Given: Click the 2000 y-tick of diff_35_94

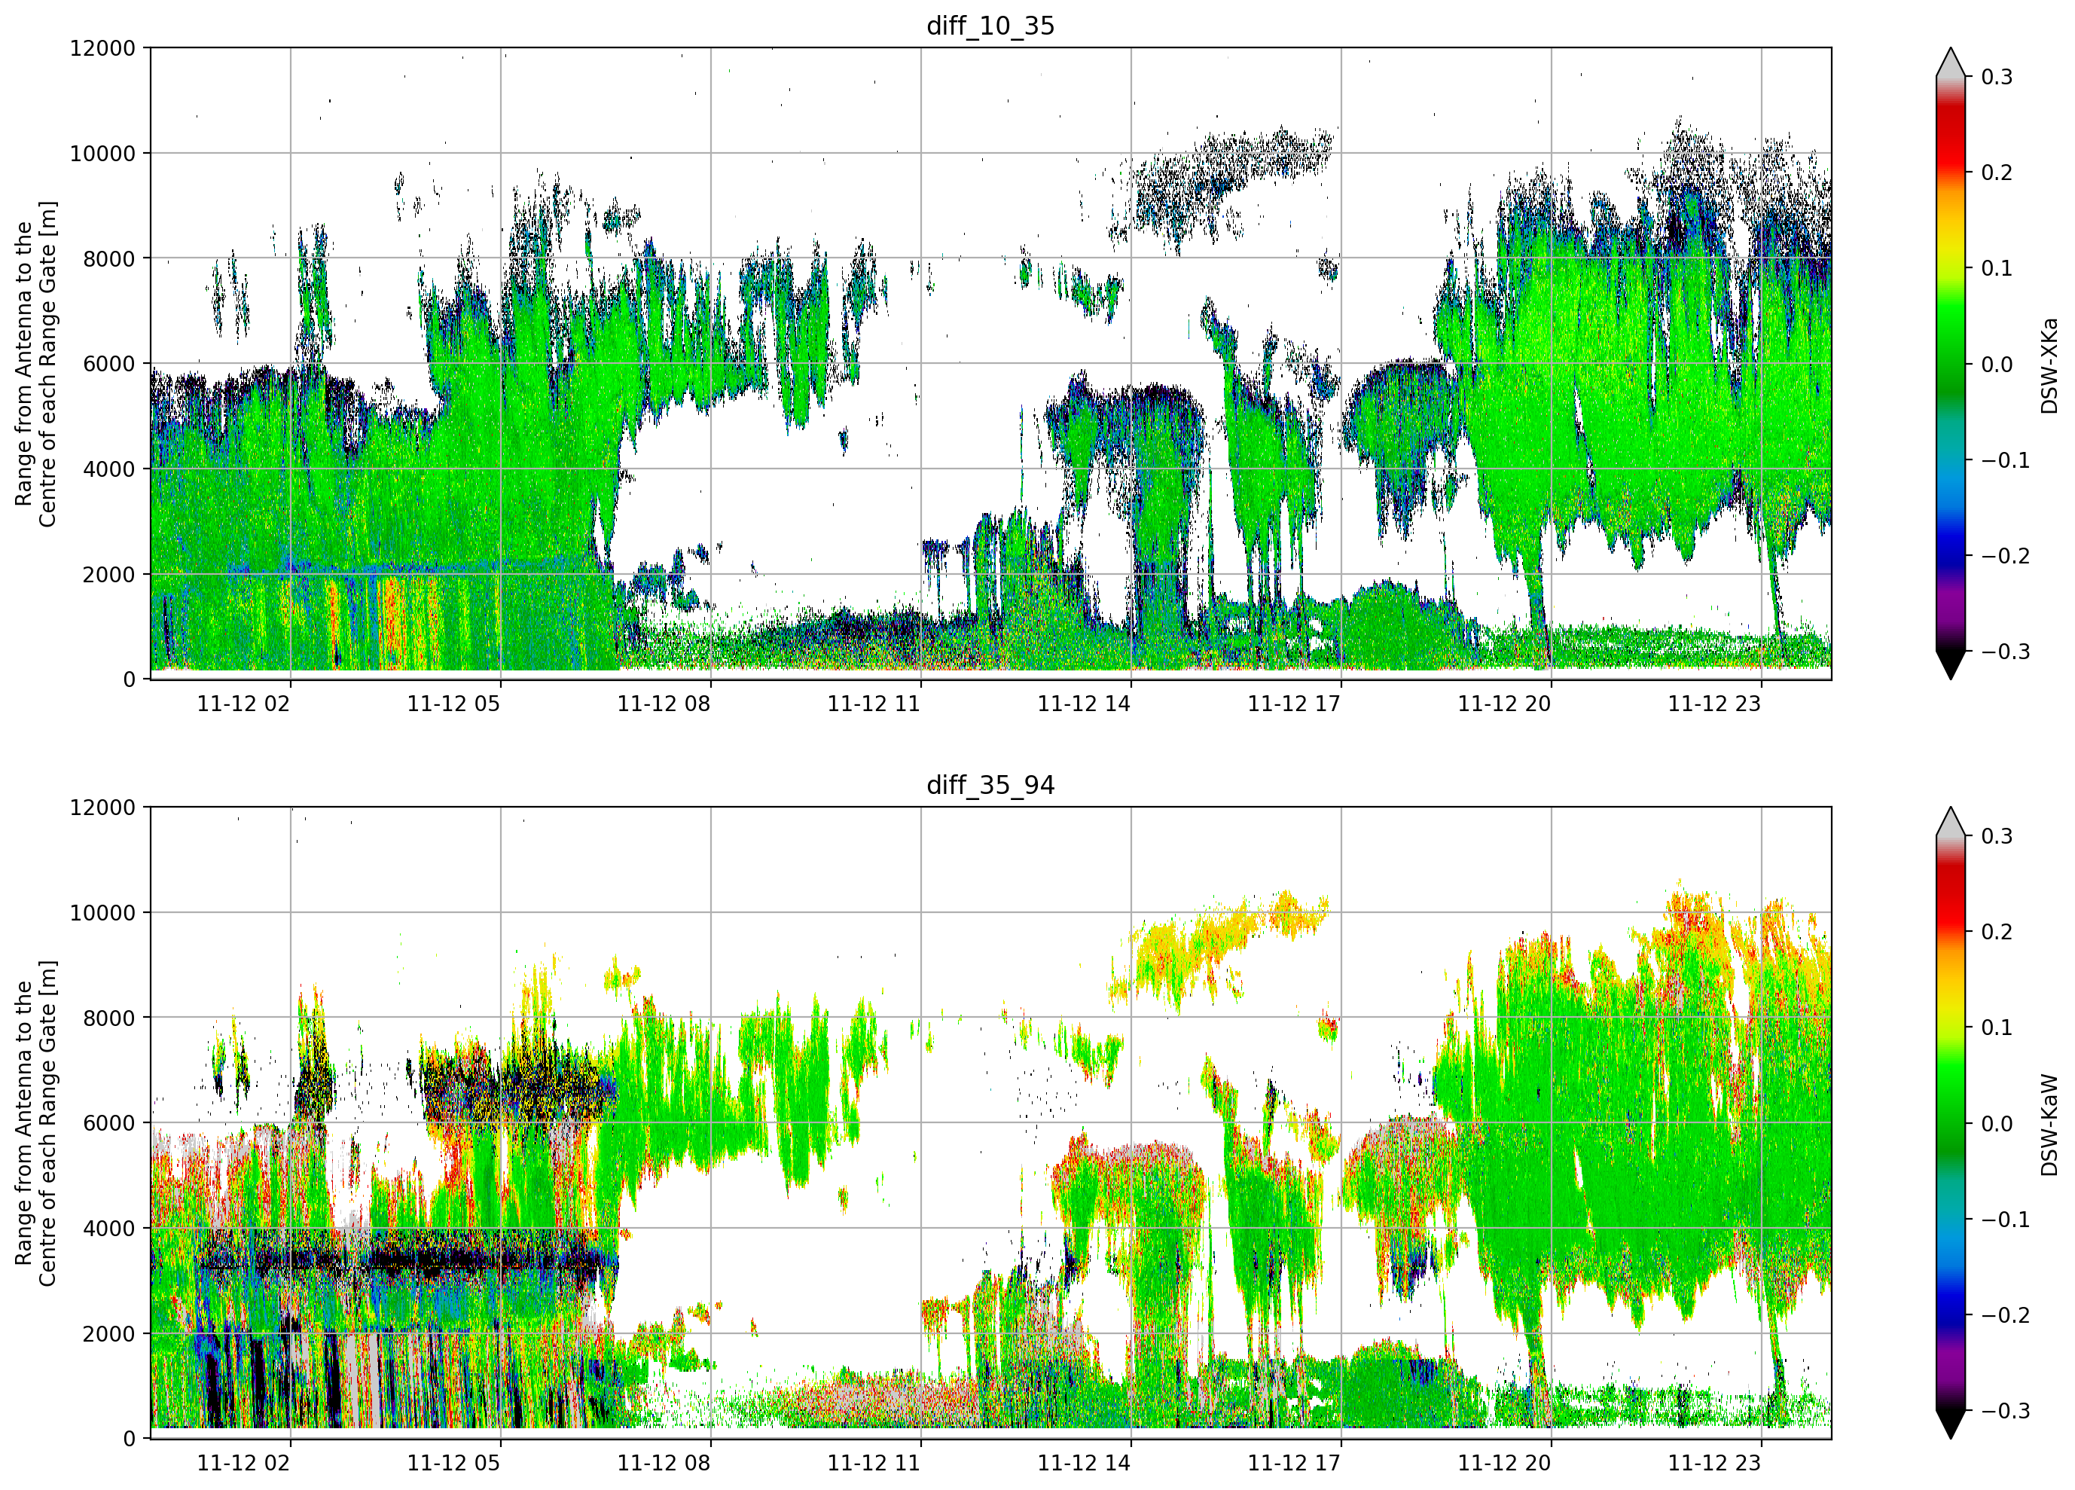Looking at the screenshot, I should coord(109,1334).
